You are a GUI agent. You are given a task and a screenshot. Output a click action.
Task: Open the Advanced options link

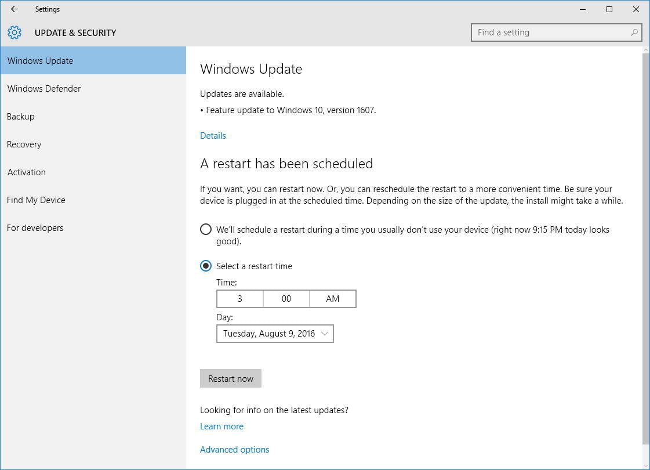(234, 450)
